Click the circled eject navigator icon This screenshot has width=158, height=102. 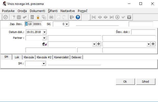tap(117, 17)
